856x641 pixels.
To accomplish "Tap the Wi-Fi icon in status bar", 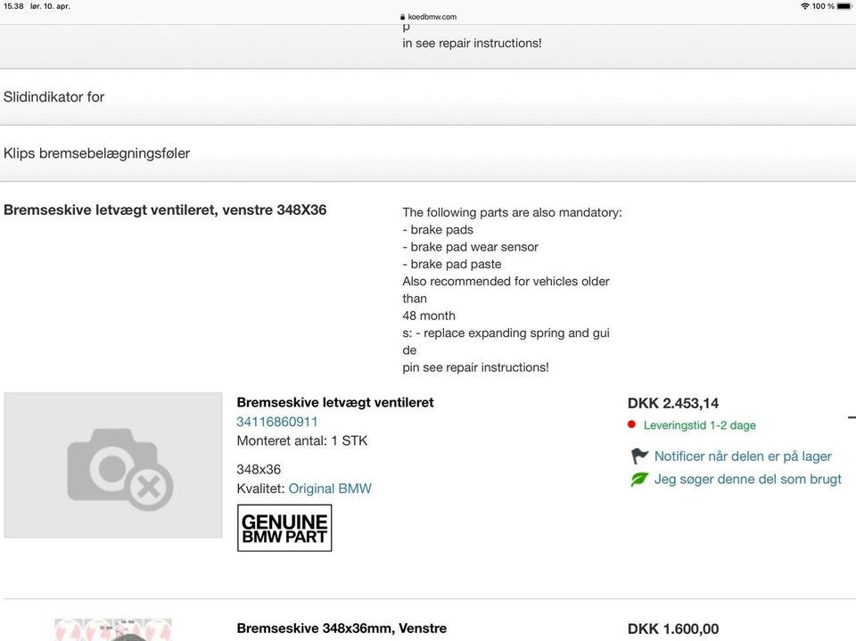I will [804, 6].
